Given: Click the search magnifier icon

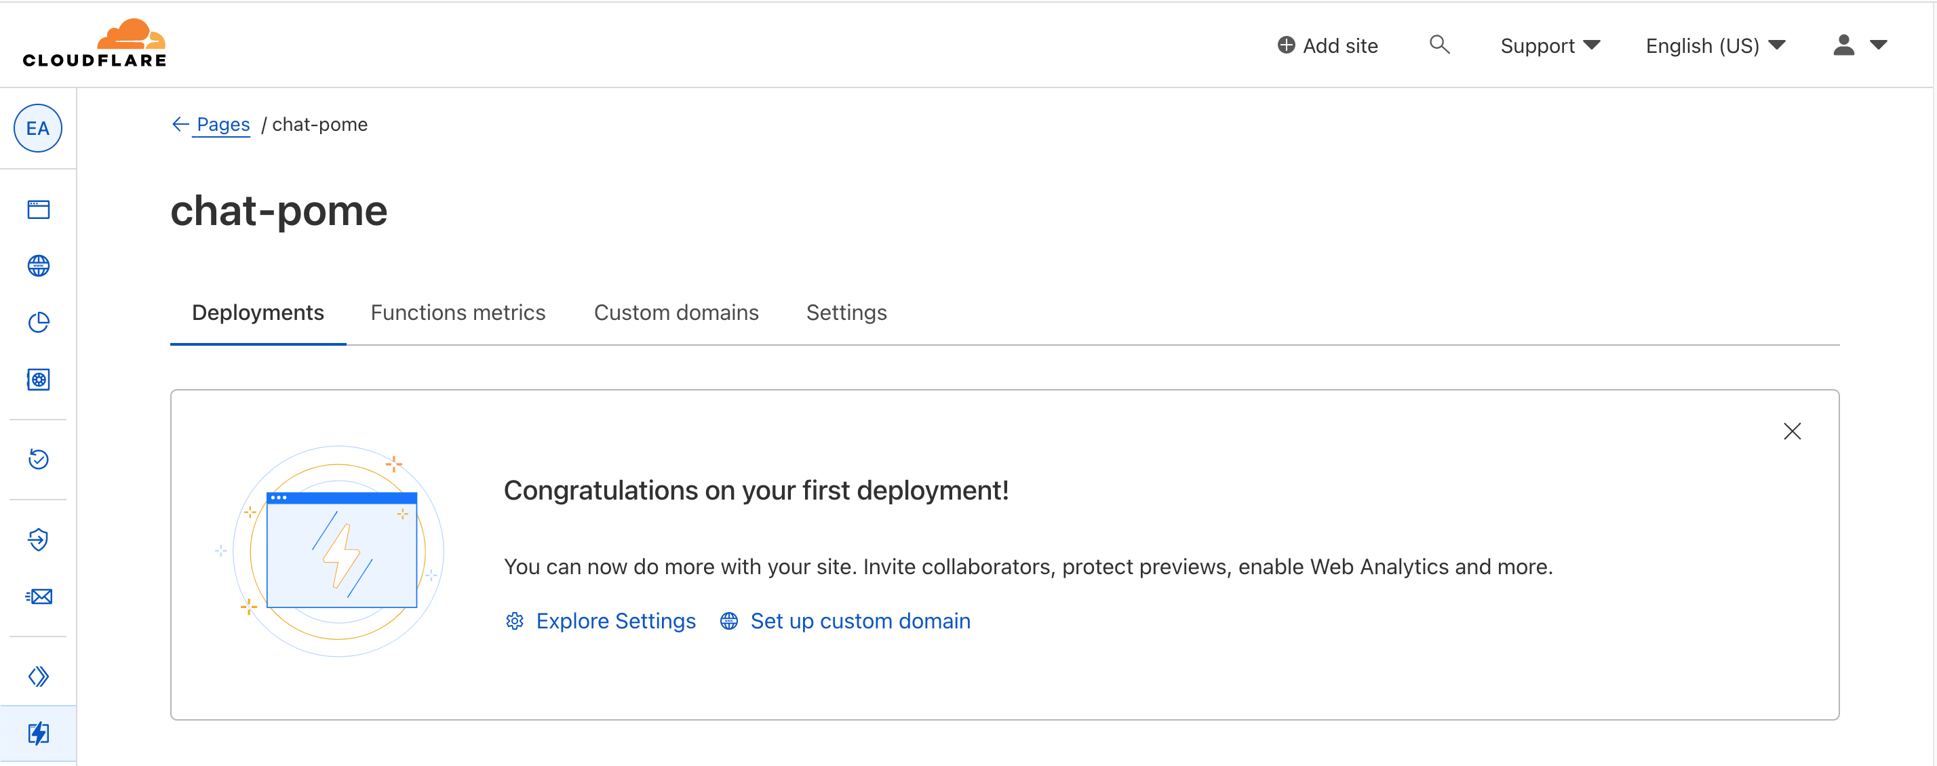Looking at the screenshot, I should (x=1439, y=44).
